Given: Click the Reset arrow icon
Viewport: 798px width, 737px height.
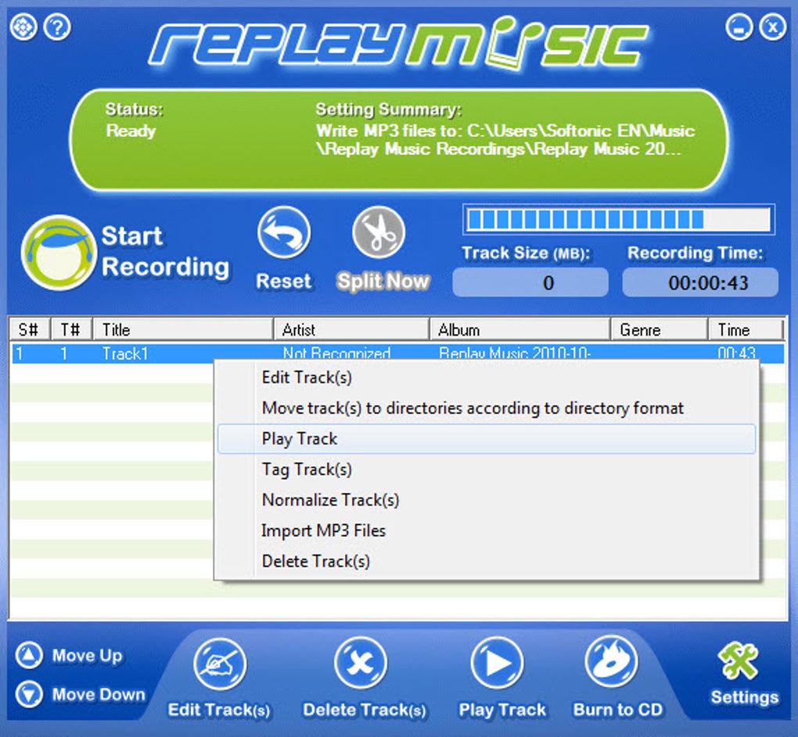Looking at the screenshot, I should tap(283, 232).
